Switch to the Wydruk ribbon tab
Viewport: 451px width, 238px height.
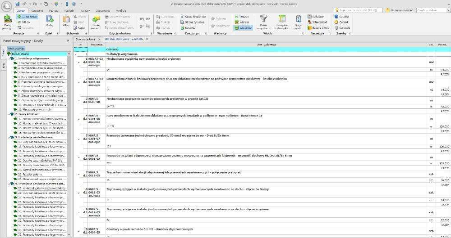(121, 11)
